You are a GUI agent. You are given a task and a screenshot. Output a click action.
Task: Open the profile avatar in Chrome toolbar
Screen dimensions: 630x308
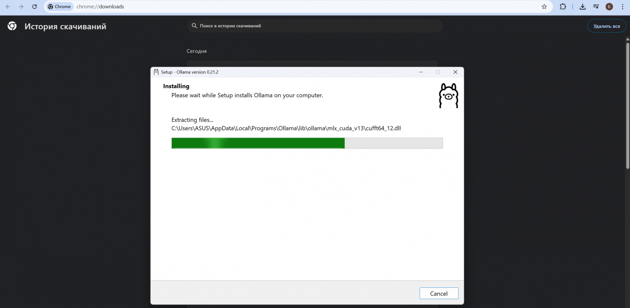pyautogui.click(x=609, y=6)
